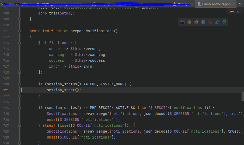Click line number 711 in the gutter

point(6,31)
